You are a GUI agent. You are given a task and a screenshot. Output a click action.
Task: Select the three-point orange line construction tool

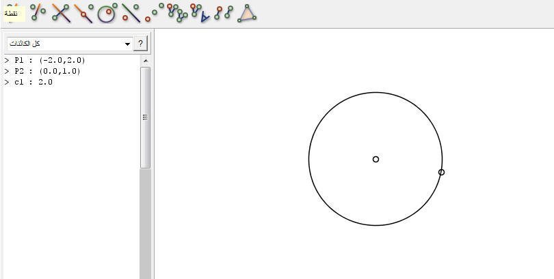[38, 12]
